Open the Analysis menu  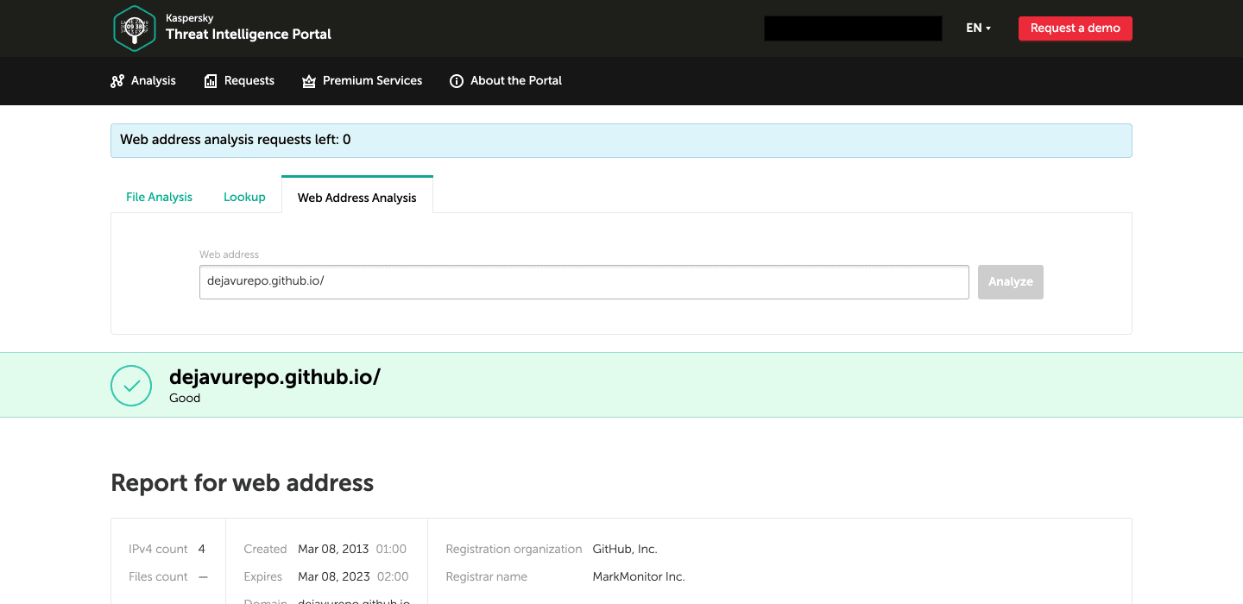tap(143, 80)
